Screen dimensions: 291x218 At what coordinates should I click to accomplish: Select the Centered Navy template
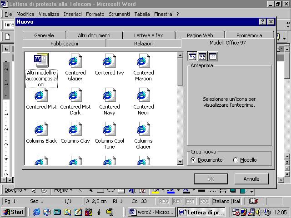(109, 101)
